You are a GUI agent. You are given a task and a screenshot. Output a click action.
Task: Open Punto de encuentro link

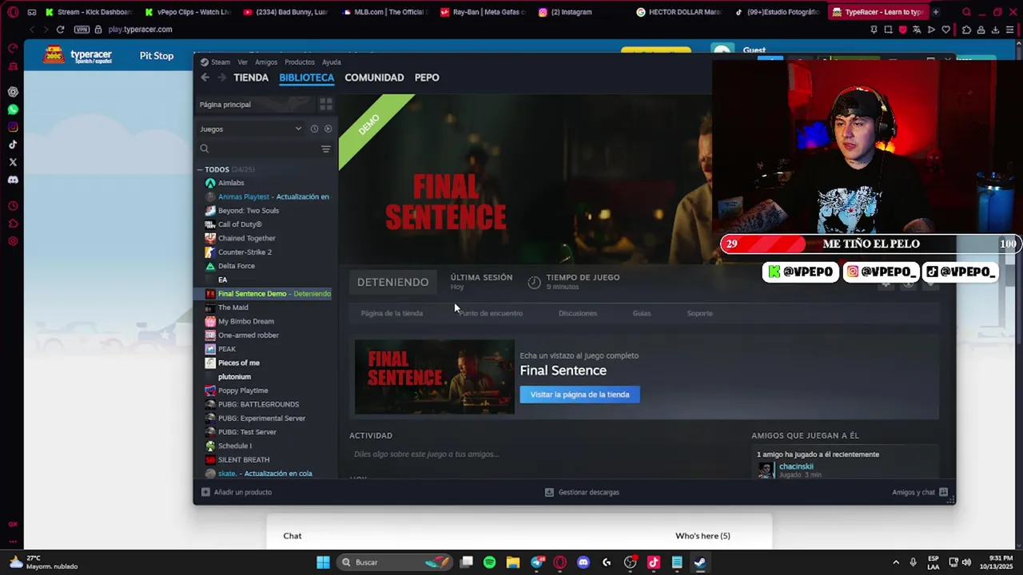tap(491, 313)
